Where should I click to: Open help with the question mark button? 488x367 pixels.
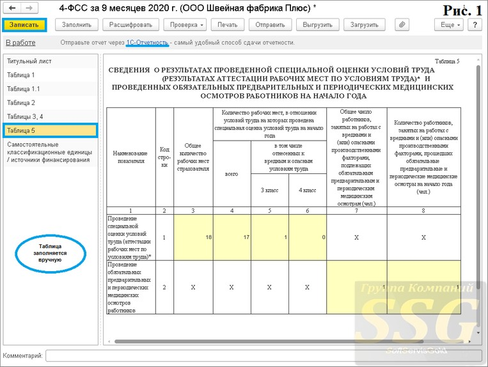click(475, 24)
